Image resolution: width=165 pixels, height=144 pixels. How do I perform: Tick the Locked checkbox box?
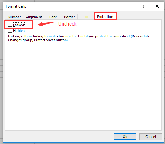coord(10,25)
